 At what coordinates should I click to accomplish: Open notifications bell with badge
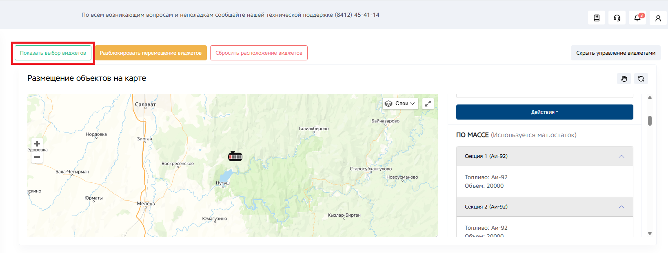pos(637,18)
